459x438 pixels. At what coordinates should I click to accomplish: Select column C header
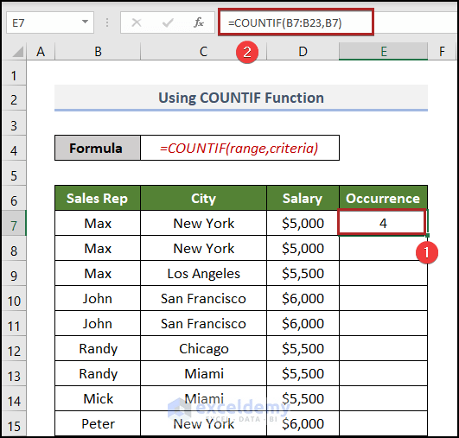coord(203,52)
